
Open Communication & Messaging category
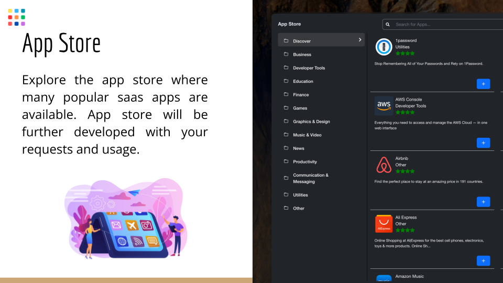311,178
